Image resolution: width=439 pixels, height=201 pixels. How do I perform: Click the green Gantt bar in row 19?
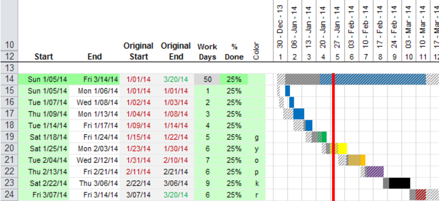(322, 137)
